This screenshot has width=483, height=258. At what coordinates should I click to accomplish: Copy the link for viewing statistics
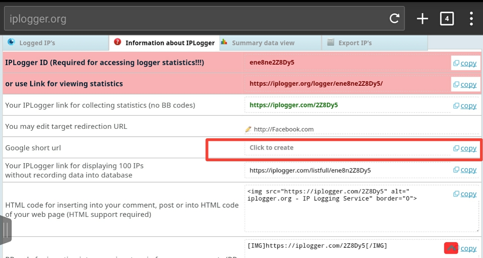tap(468, 84)
